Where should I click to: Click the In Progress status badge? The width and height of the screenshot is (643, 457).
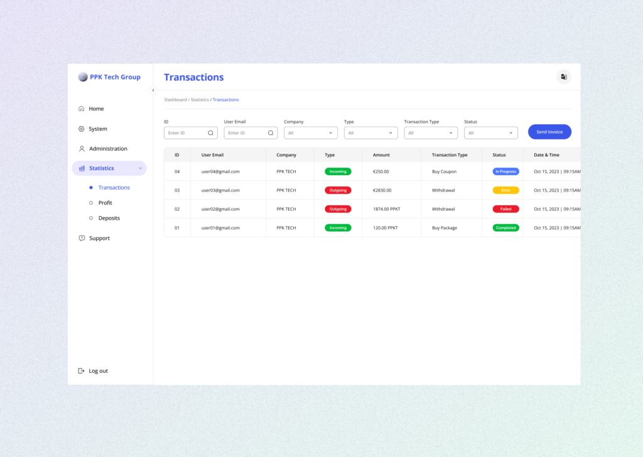[x=505, y=171]
